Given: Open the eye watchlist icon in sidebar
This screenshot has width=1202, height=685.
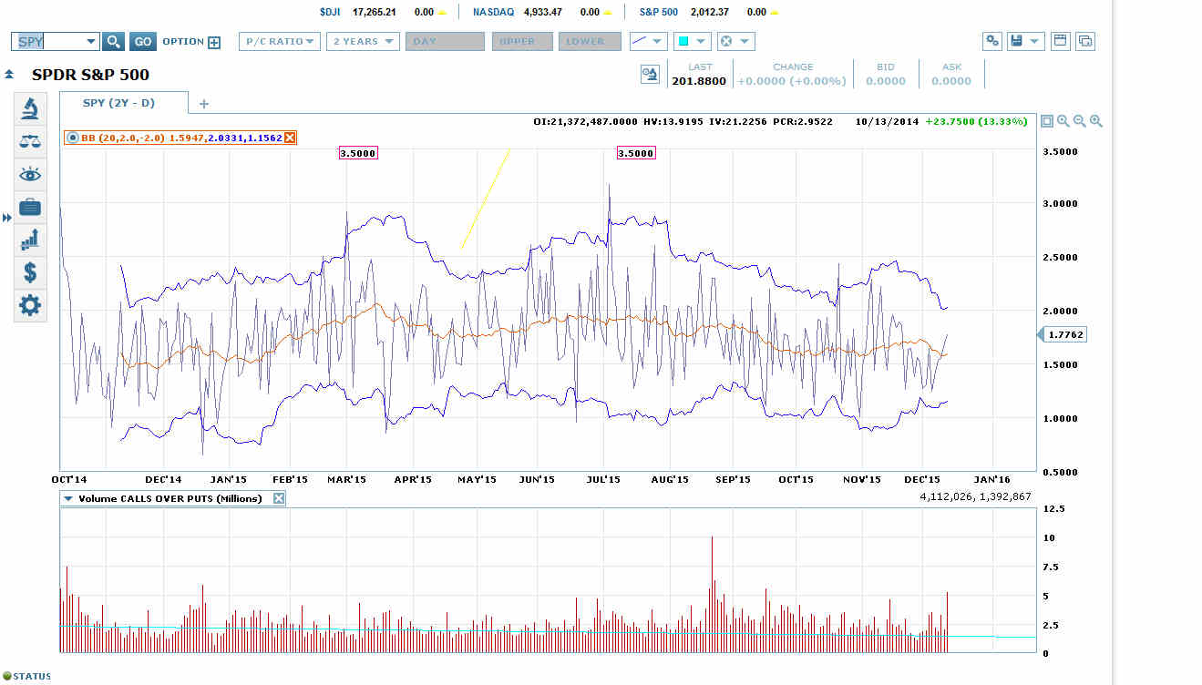Looking at the screenshot, I should [30, 174].
